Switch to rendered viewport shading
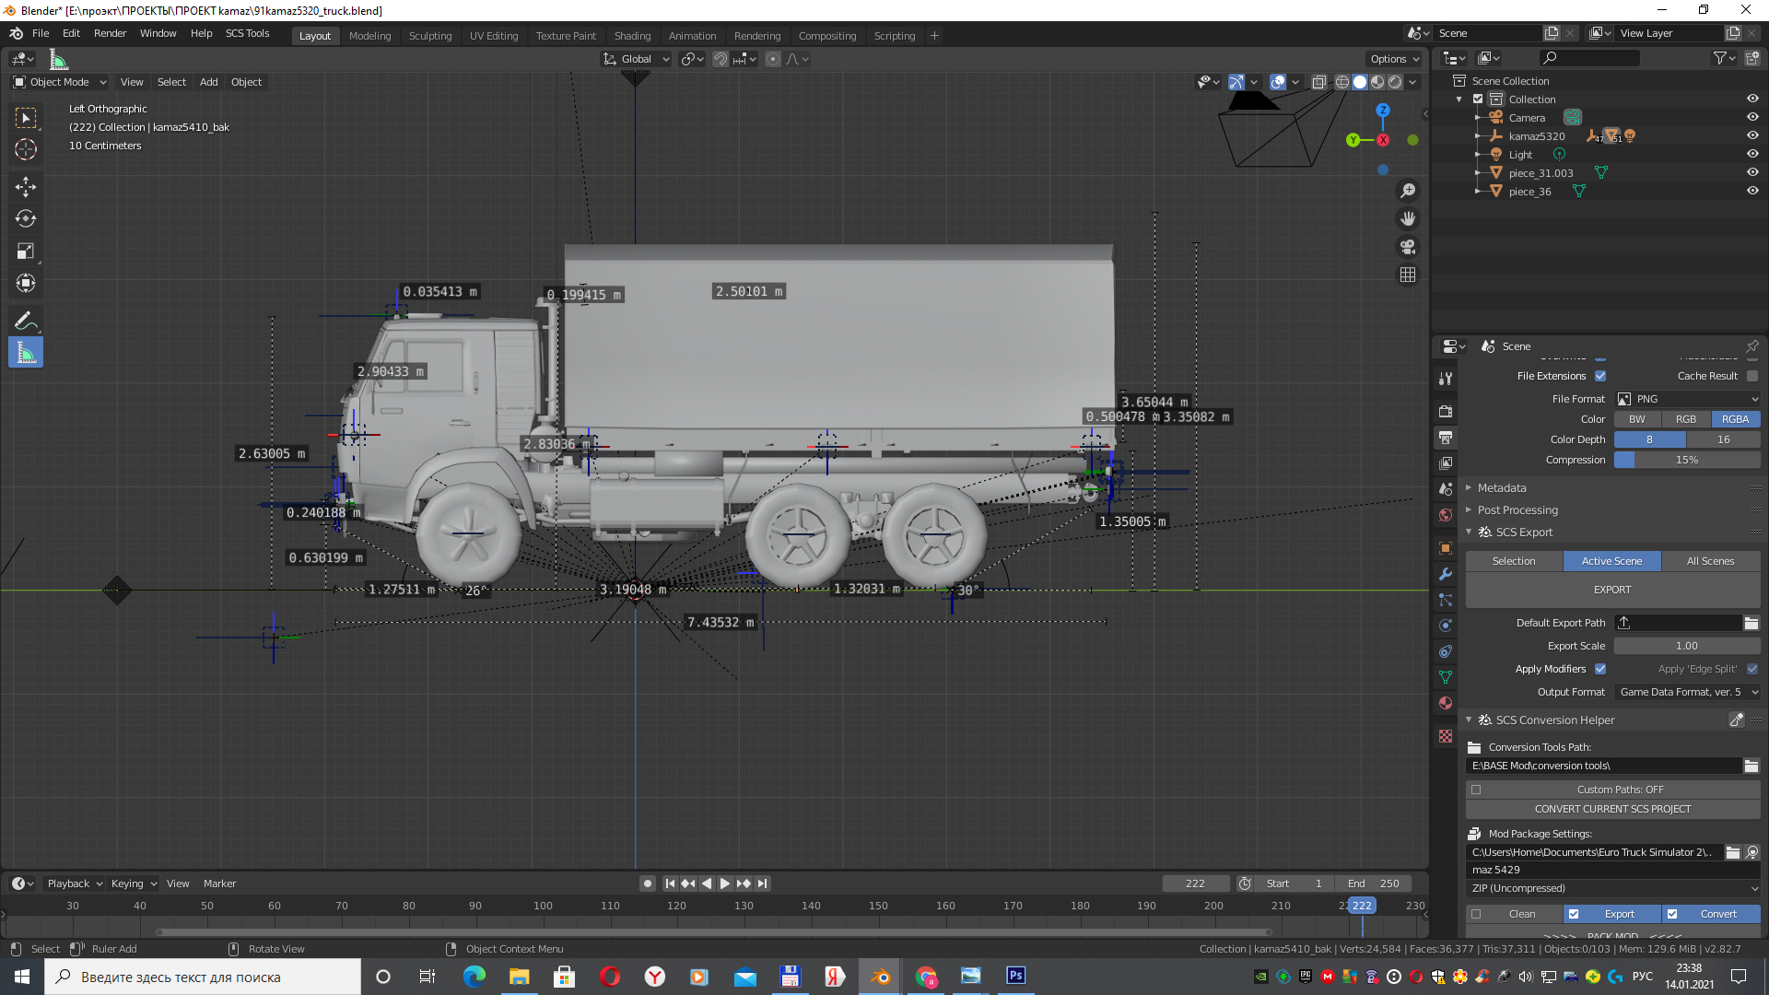Screen dimensions: 1769x995 (x=1395, y=82)
